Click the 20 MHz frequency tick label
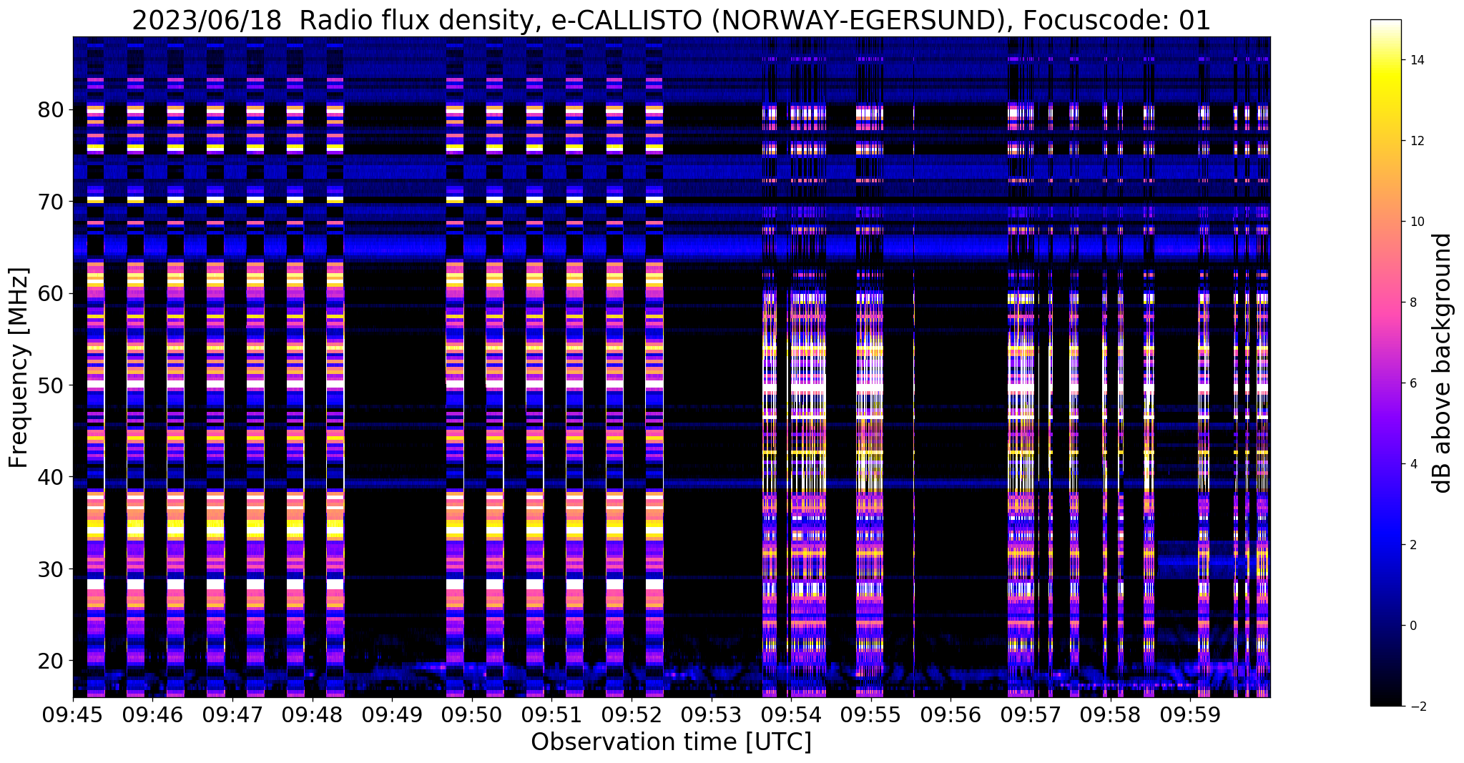Screen dimensions: 1464x763 point(50,661)
